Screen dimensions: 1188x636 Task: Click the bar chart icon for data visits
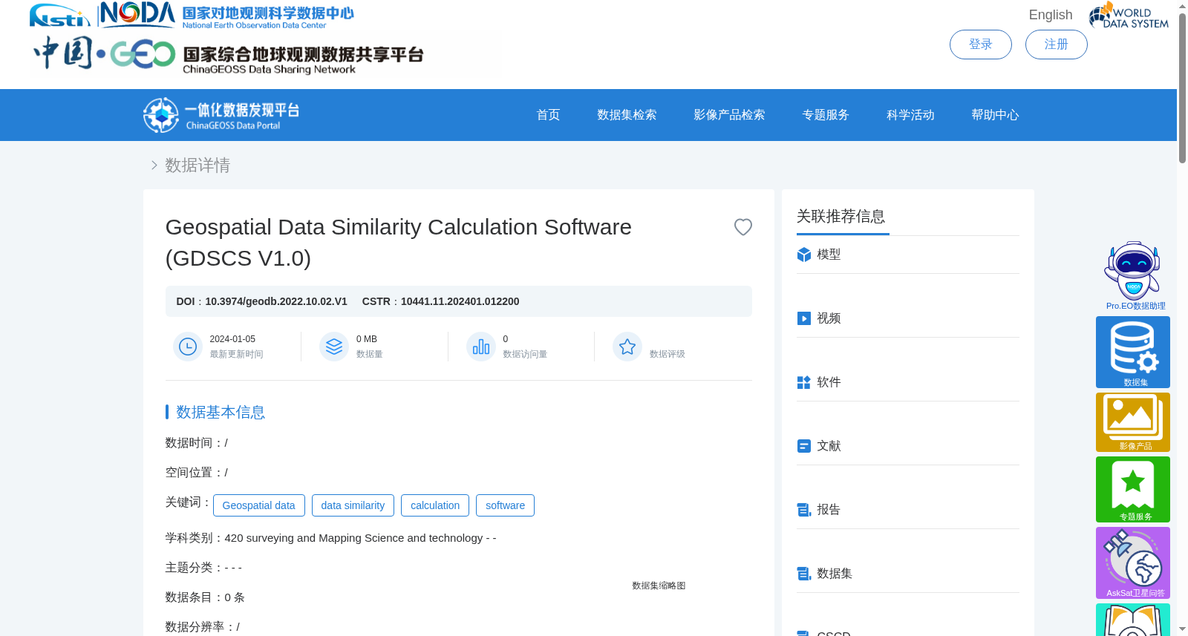481,347
